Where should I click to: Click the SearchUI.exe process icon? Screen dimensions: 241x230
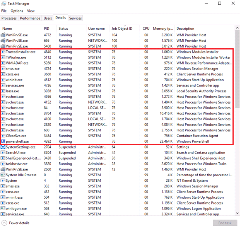coord(3,153)
